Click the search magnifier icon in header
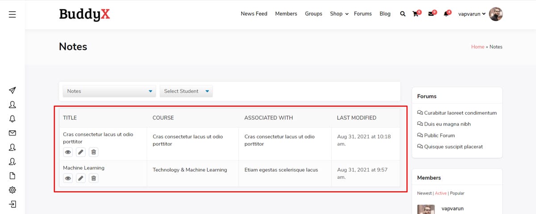This screenshot has width=536, height=214. coord(402,14)
